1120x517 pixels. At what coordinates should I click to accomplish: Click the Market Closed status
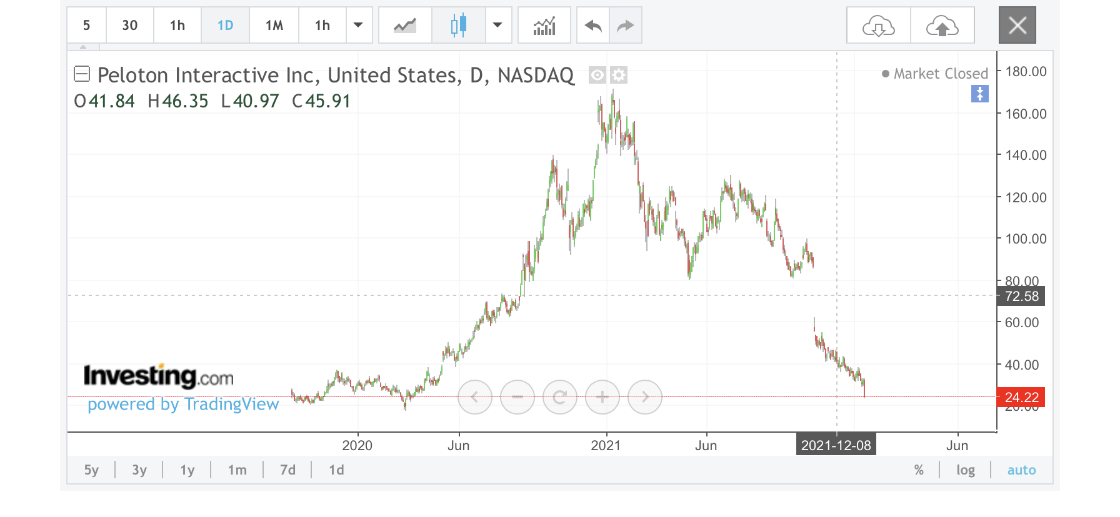click(x=935, y=74)
